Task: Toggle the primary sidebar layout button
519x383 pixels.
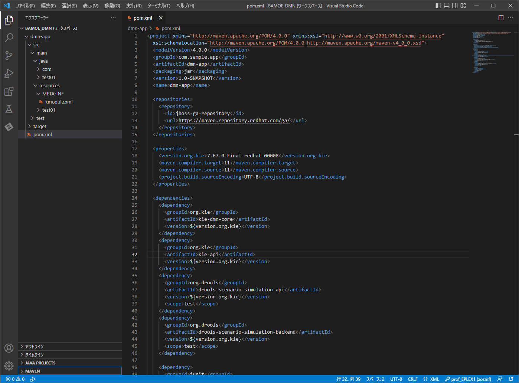Action: pos(438,6)
